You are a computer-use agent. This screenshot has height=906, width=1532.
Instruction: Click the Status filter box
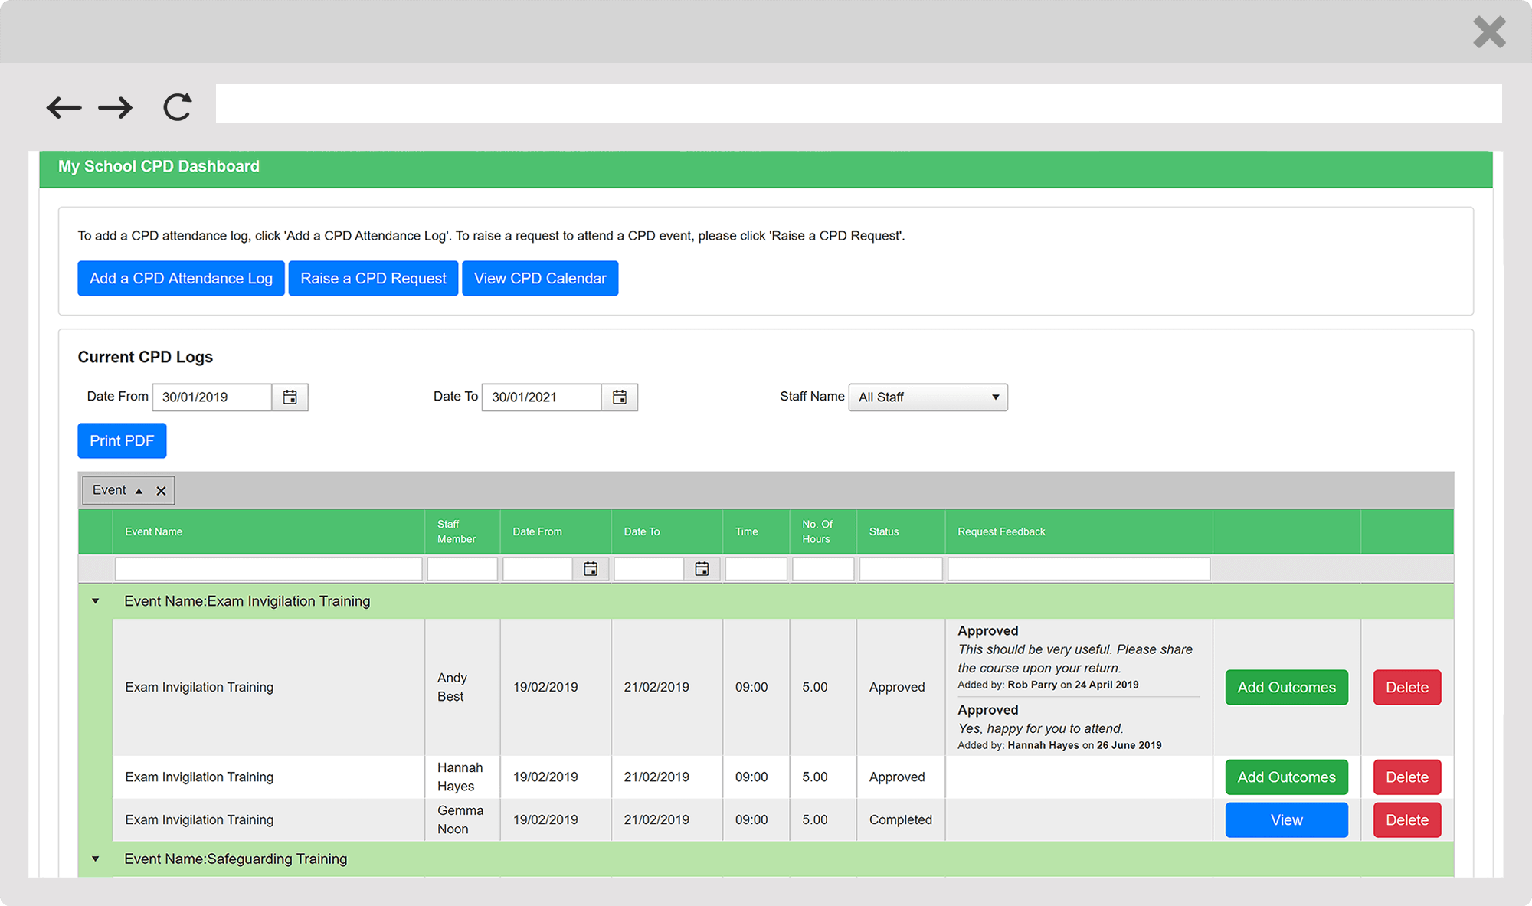[x=901, y=569]
